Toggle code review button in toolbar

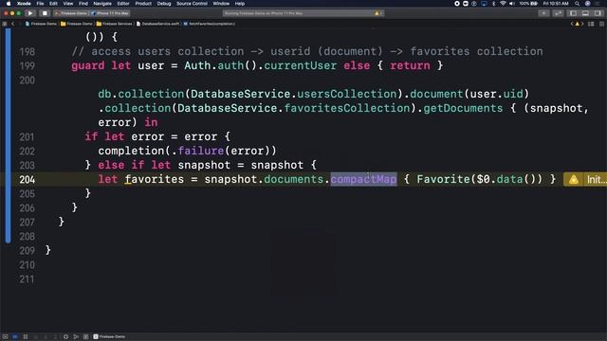click(558, 13)
